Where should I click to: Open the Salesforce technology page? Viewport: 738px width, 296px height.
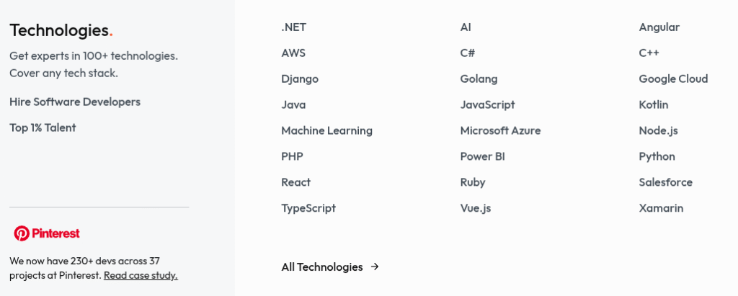[665, 182]
